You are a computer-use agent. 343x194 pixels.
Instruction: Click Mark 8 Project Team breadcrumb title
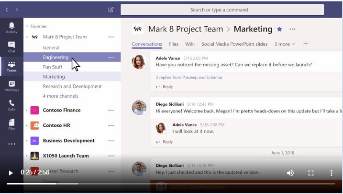186,29
